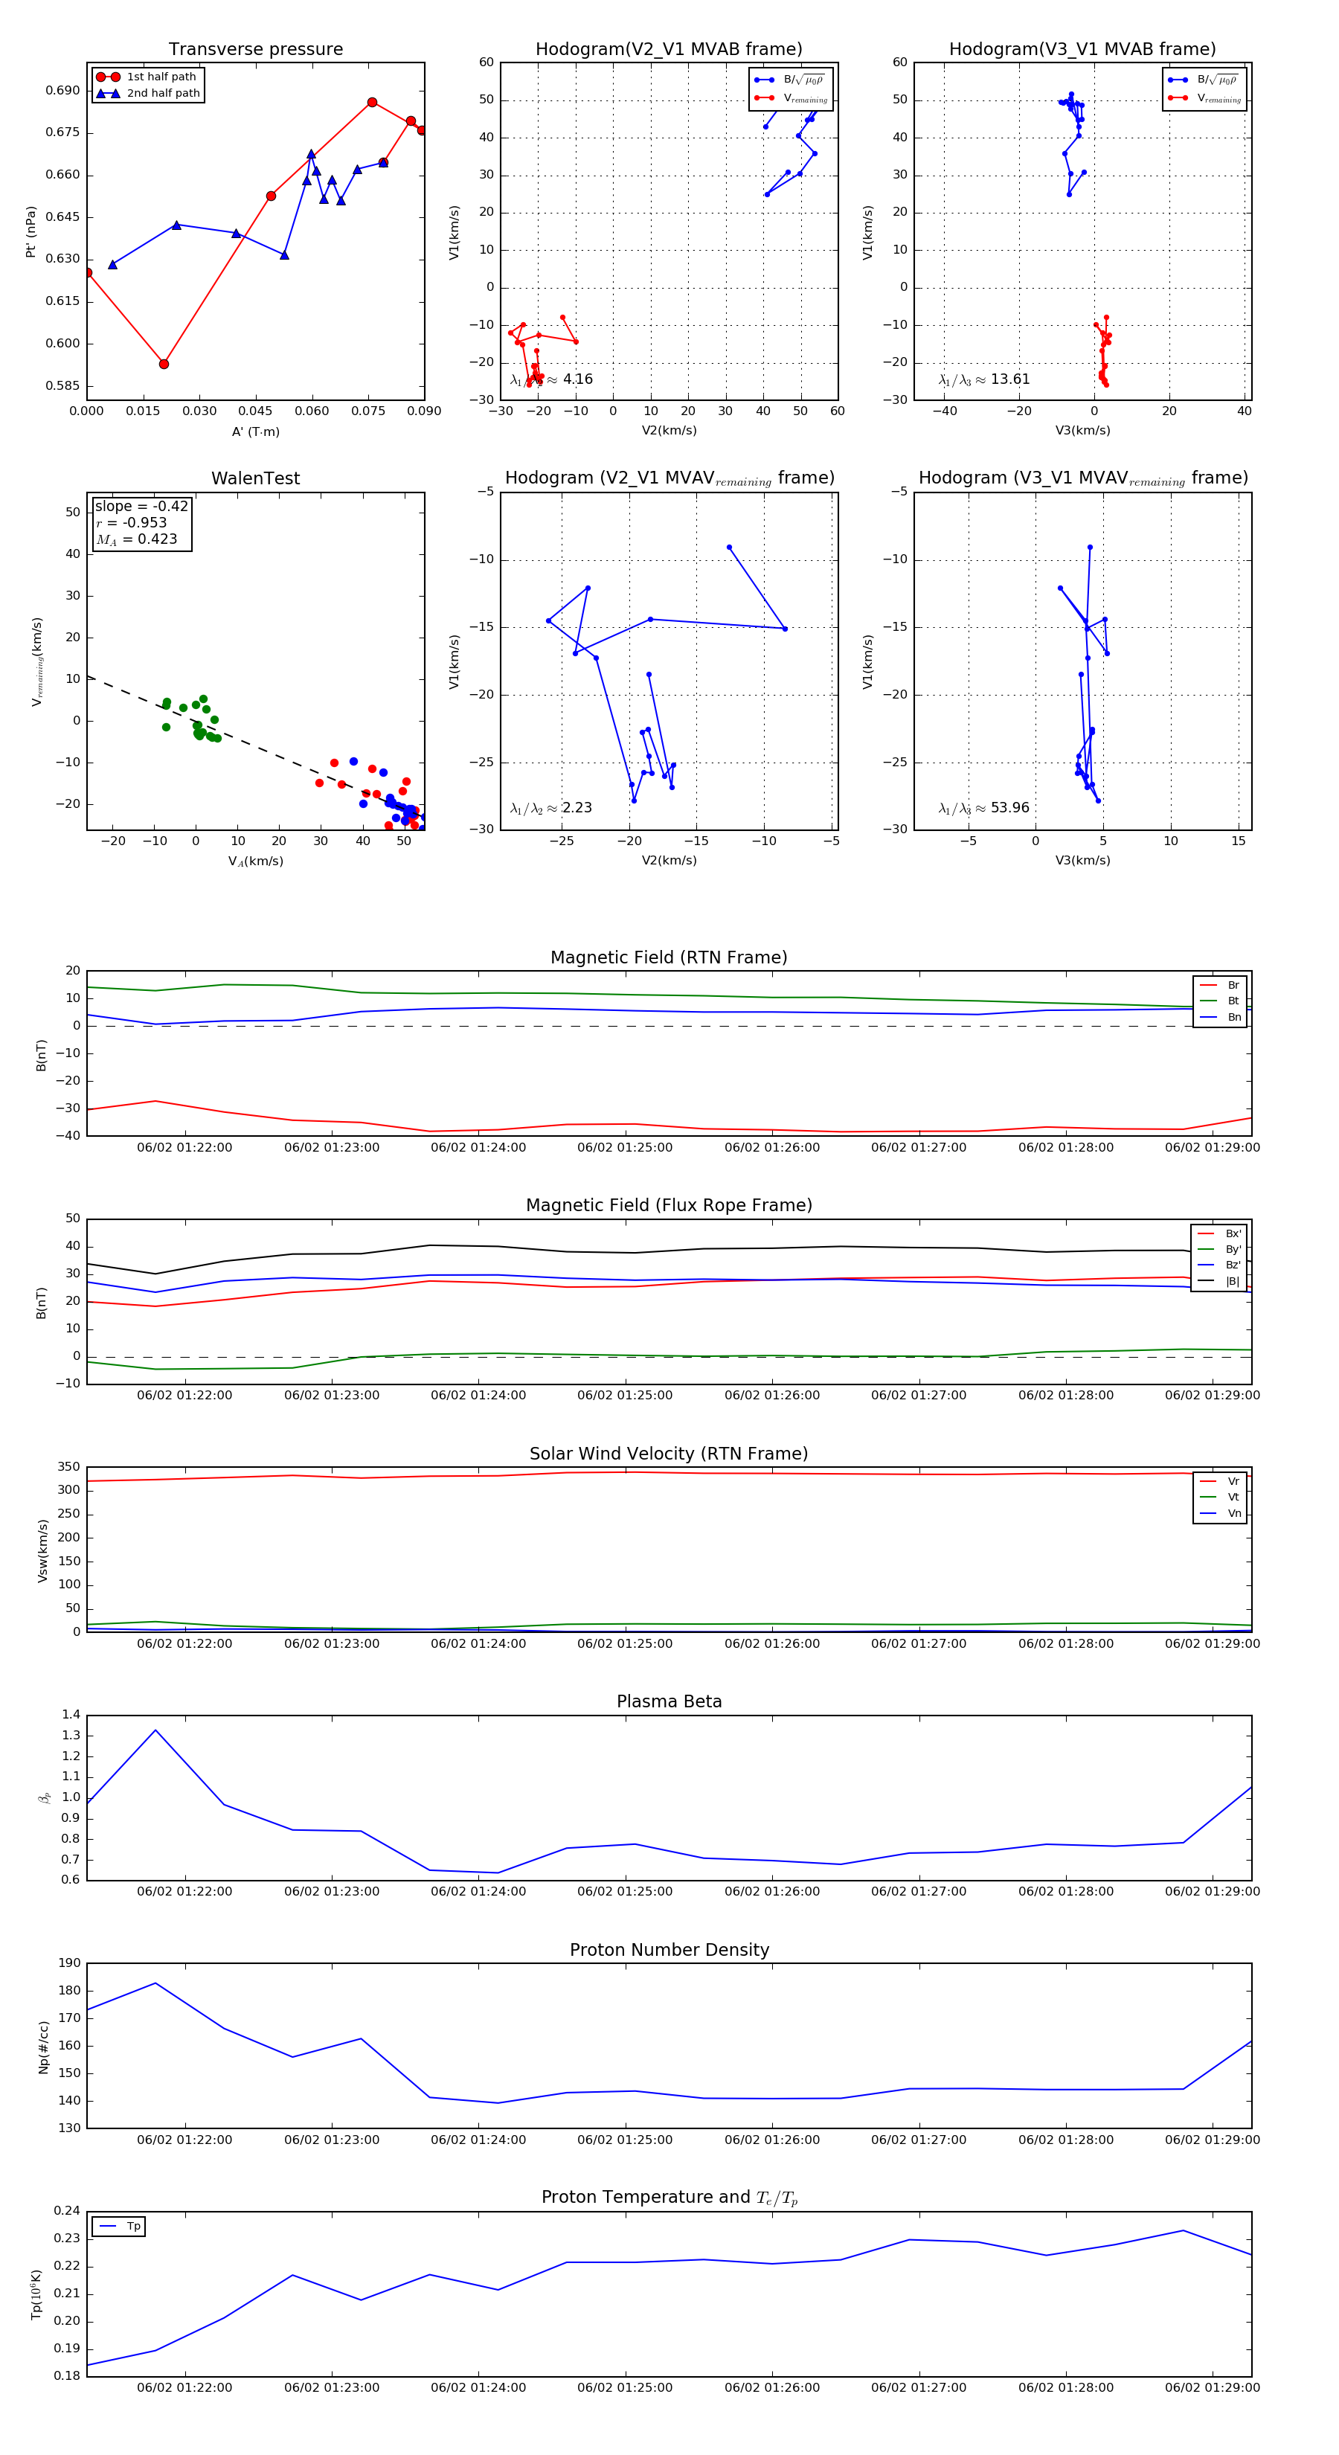This screenshot has height=2455, width=1339.
Task: Click the 'Hodogram(V3_V1 MVAB frame)' title
Action: tap(1082, 50)
